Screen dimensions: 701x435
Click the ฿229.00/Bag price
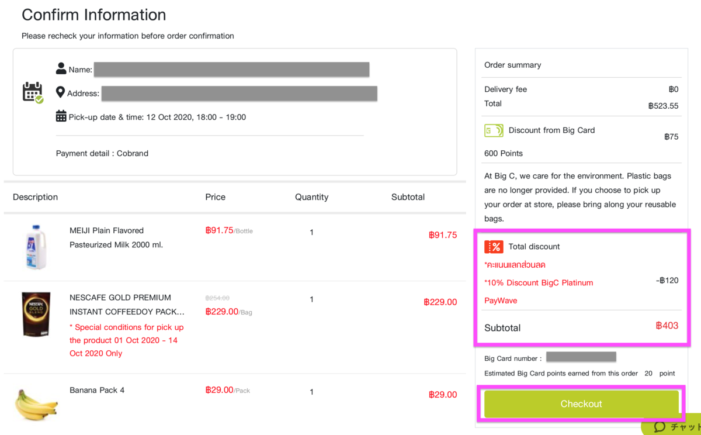click(x=228, y=312)
